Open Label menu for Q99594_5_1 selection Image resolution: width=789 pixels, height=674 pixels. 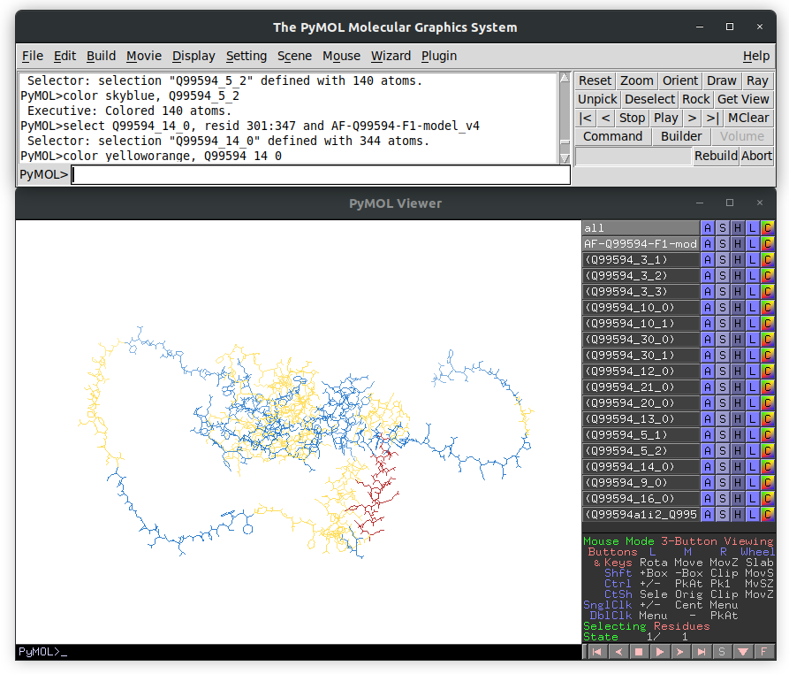(x=752, y=435)
